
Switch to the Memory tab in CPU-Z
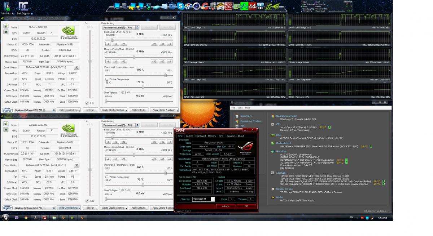point(212,136)
